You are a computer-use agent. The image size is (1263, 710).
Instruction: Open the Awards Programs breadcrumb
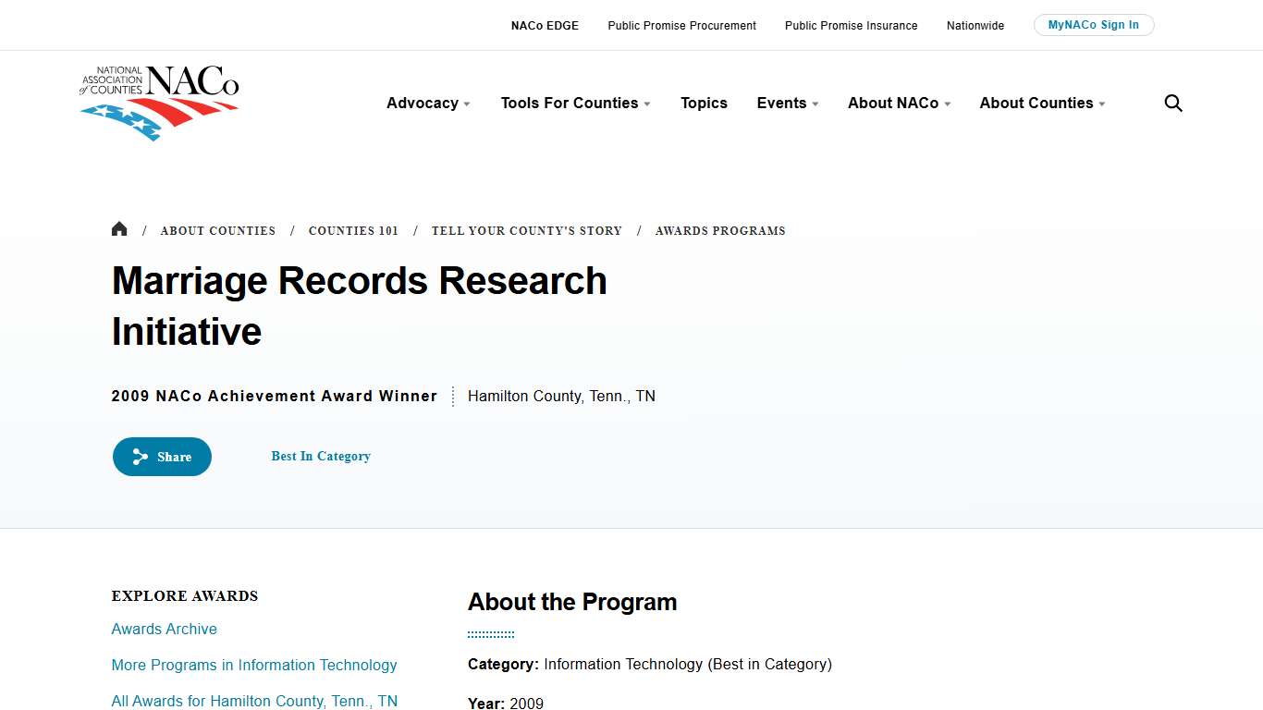pyautogui.click(x=720, y=230)
